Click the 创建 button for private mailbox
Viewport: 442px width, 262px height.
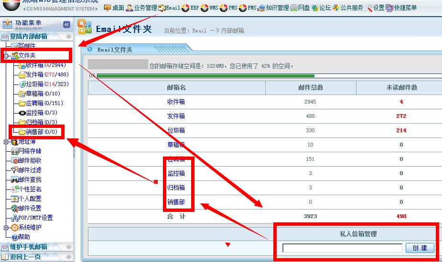tap(420, 248)
